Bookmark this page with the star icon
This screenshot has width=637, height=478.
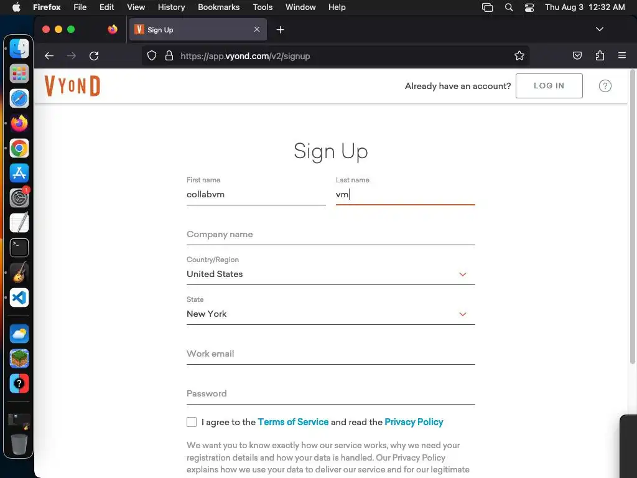pyautogui.click(x=519, y=56)
